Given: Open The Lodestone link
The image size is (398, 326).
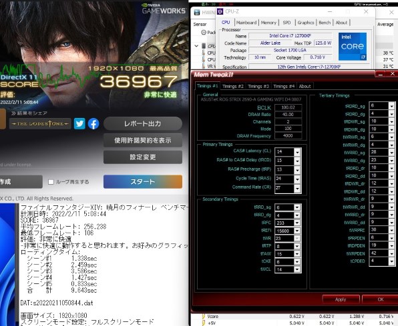Looking at the screenshot, I should coord(40,124).
